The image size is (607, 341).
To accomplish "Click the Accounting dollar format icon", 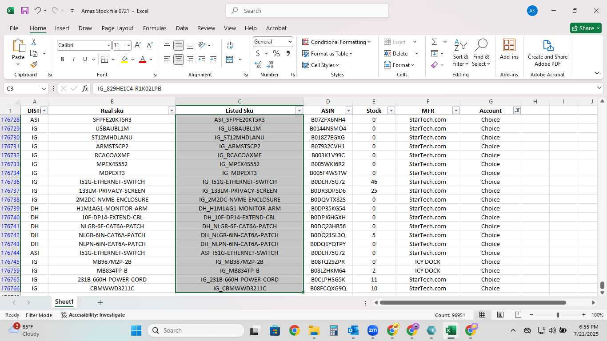I will click(258, 53).
